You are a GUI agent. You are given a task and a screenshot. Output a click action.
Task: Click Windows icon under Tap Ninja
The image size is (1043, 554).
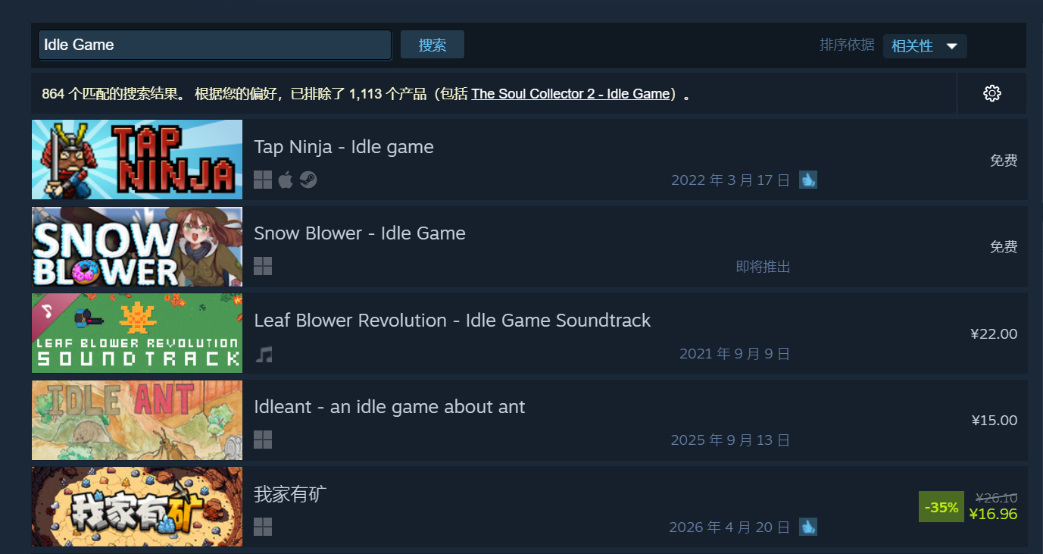[x=263, y=180]
